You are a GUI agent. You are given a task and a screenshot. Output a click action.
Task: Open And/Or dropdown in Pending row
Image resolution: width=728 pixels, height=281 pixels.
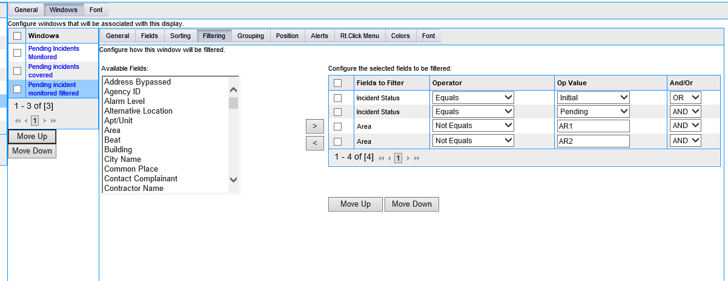pyautogui.click(x=685, y=111)
